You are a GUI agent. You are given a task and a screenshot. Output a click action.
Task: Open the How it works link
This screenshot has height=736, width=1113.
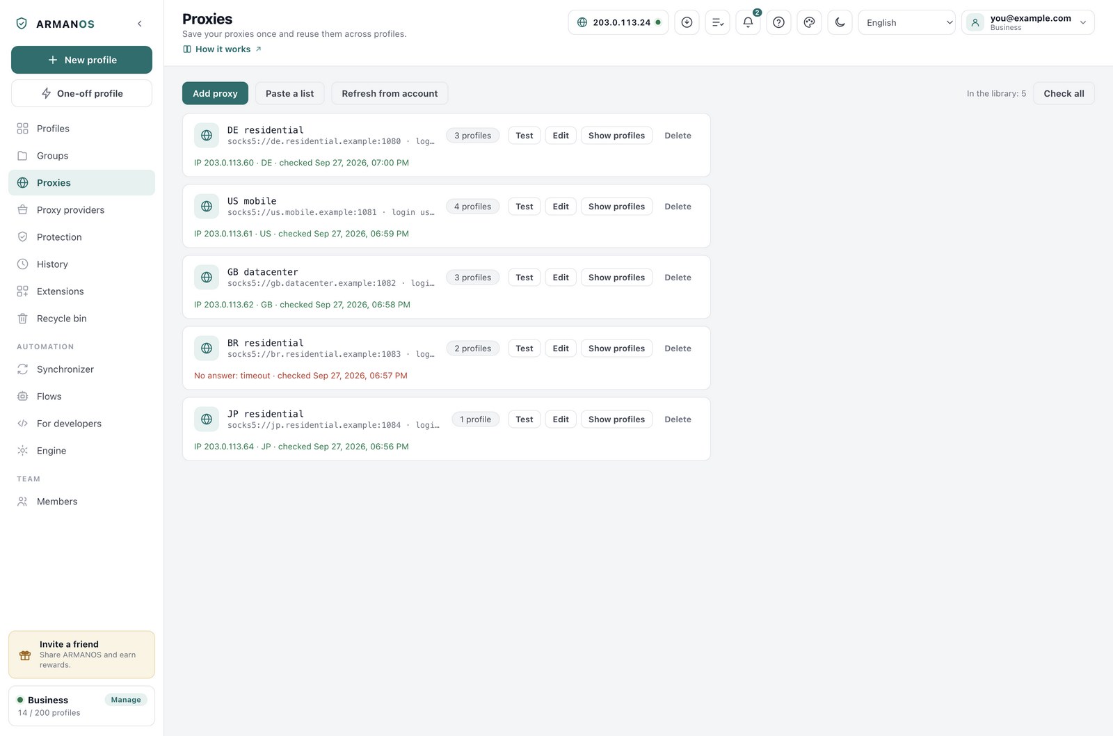pos(222,49)
